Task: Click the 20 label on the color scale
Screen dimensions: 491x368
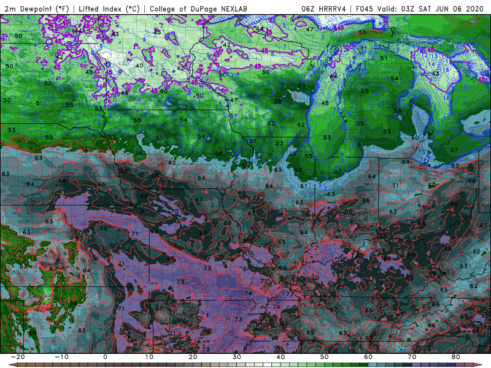Action: 193,357
